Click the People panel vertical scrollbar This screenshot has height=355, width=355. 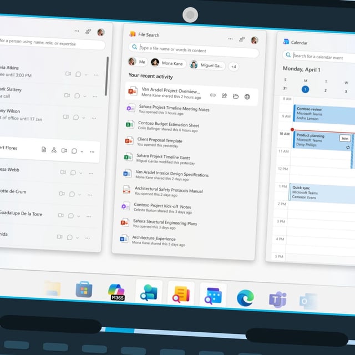click(x=106, y=76)
